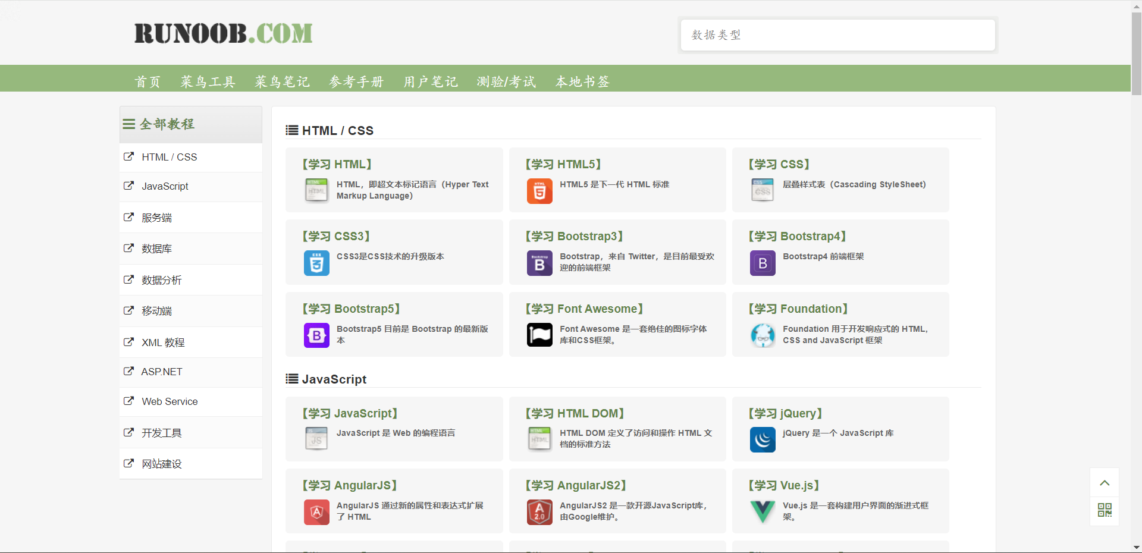Open the 用户笔记 nav item
Screen dimensions: 1142x553
[x=431, y=81]
